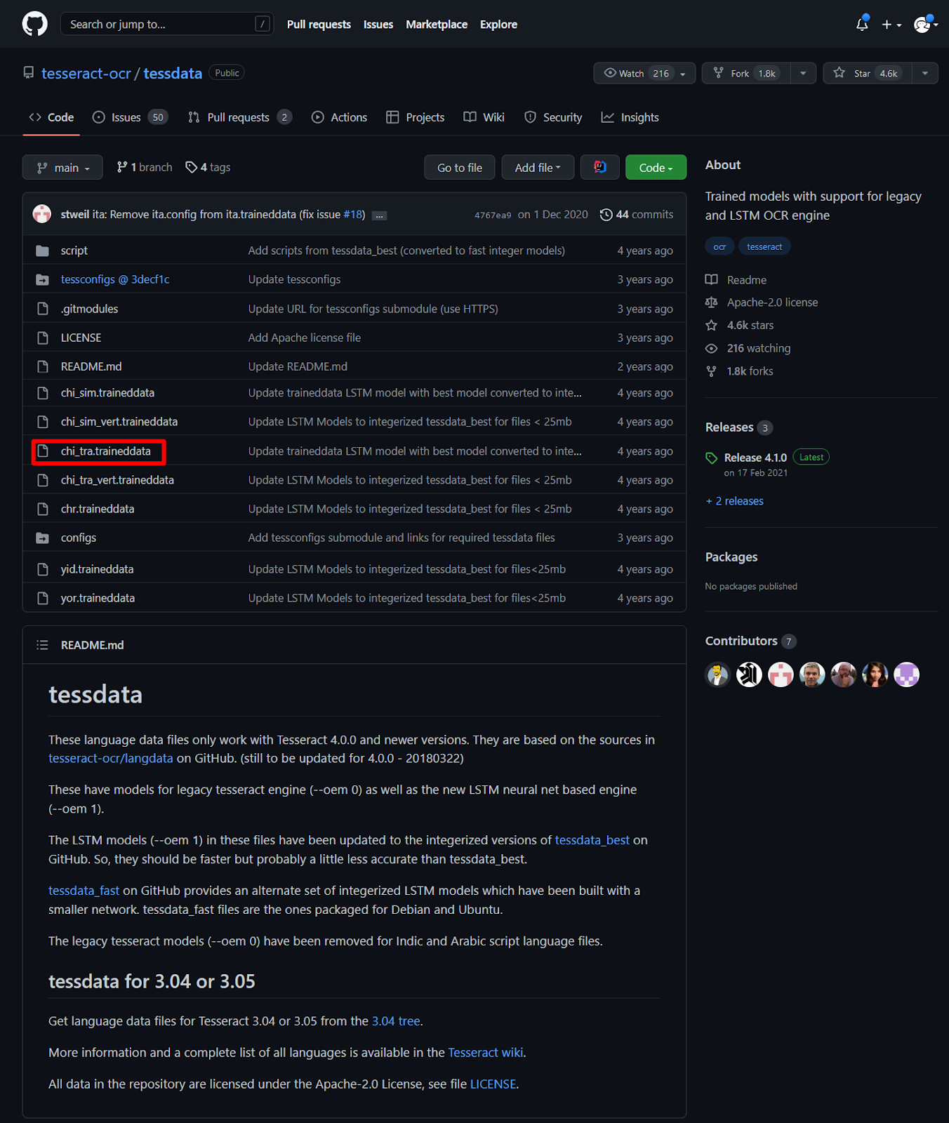Switch to the Actions tab
Image resolution: width=949 pixels, height=1123 pixels.
tap(340, 117)
